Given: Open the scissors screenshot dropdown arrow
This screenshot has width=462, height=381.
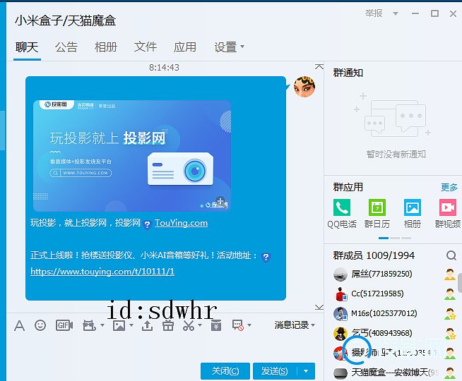Looking at the screenshot, I should (200, 325).
